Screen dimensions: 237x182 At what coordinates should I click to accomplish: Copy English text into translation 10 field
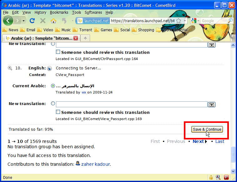pyautogui.click(x=49, y=68)
